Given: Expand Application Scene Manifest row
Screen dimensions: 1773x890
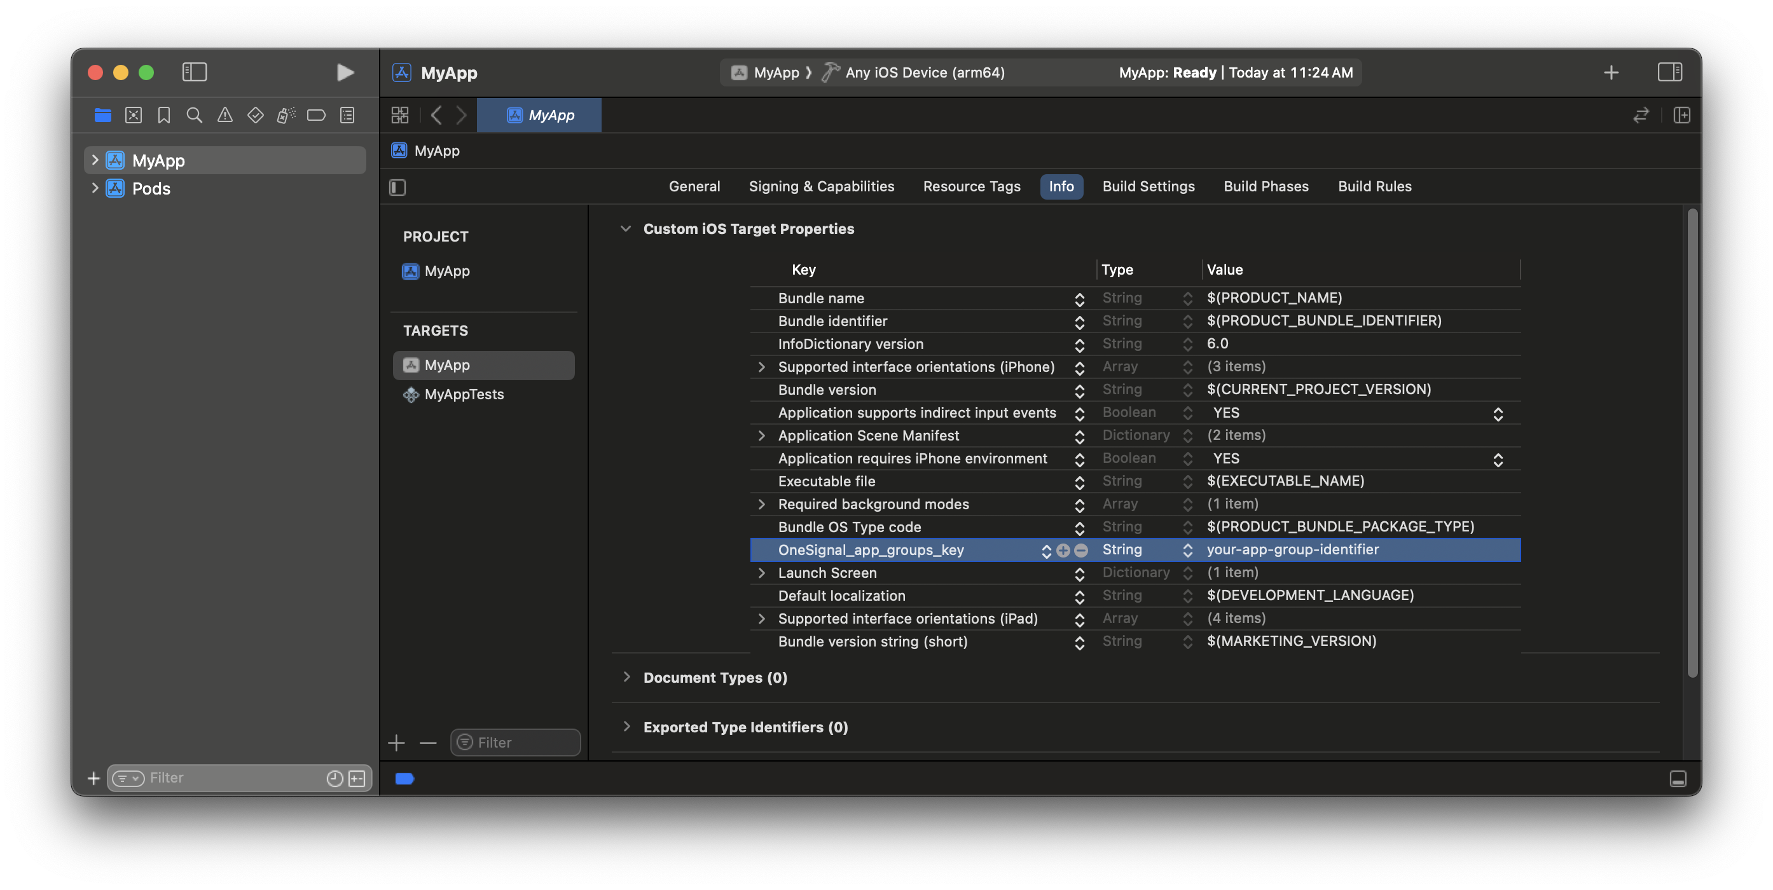Looking at the screenshot, I should tap(761, 435).
